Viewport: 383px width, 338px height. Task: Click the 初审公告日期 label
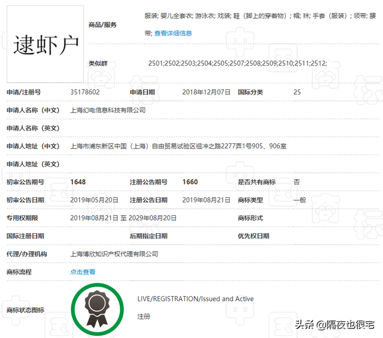(x=25, y=200)
